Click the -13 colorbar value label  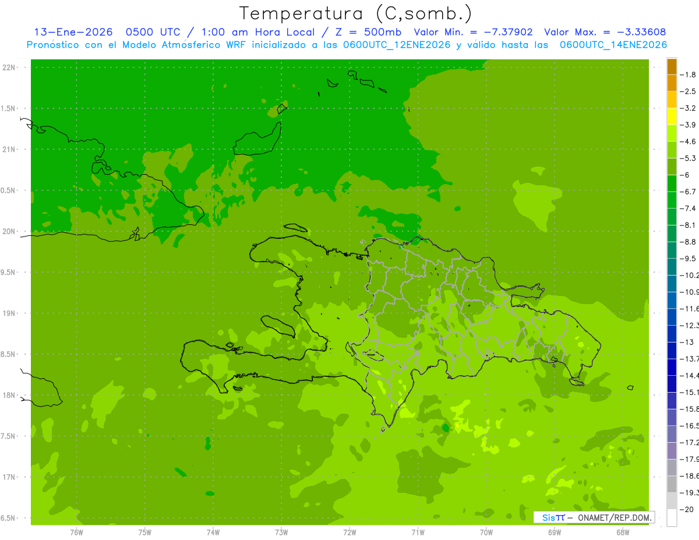[x=688, y=342]
